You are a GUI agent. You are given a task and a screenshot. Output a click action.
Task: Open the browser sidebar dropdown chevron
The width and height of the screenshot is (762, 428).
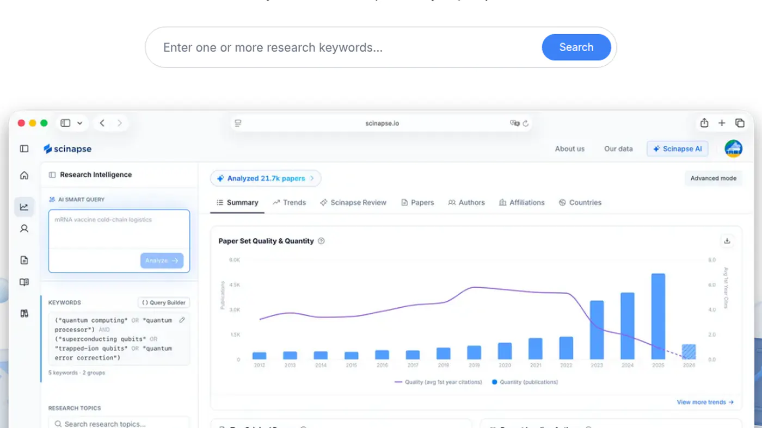79,123
